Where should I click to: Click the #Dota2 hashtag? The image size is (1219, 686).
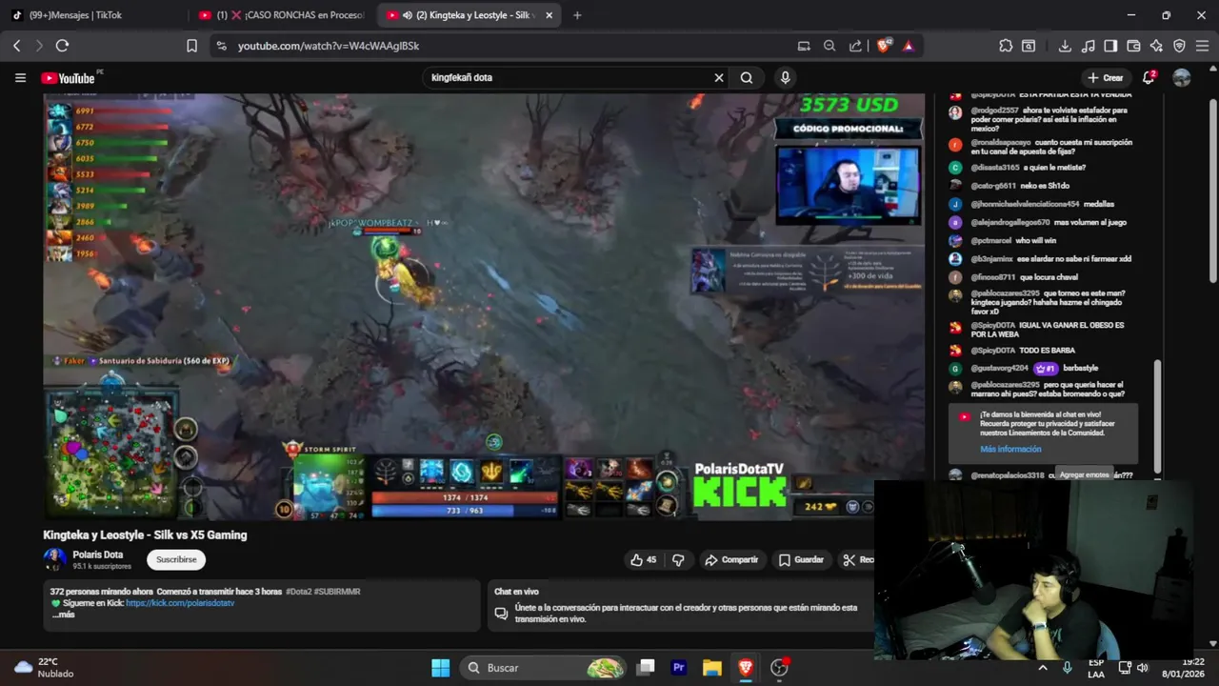[297, 592]
